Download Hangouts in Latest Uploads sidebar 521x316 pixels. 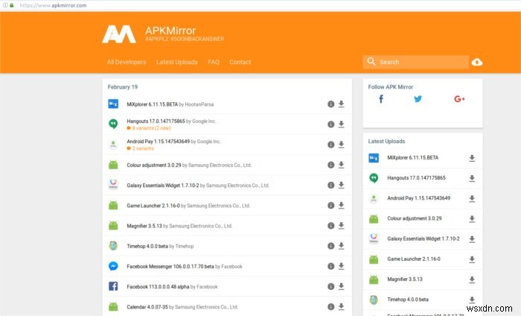tap(472, 179)
